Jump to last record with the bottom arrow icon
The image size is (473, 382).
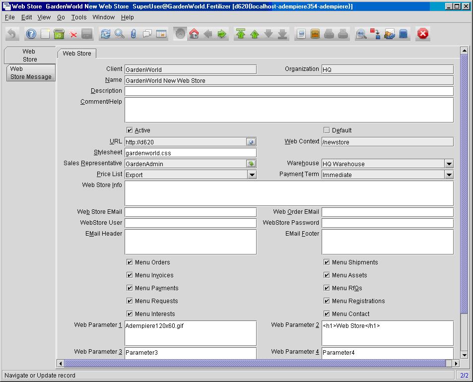tap(282, 34)
